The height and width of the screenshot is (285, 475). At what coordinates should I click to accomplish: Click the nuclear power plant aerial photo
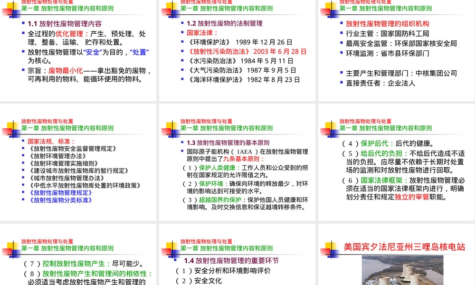(x=402, y=270)
